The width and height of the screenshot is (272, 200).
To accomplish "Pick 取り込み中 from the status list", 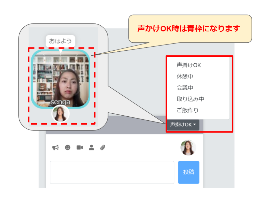I will tap(190, 99).
